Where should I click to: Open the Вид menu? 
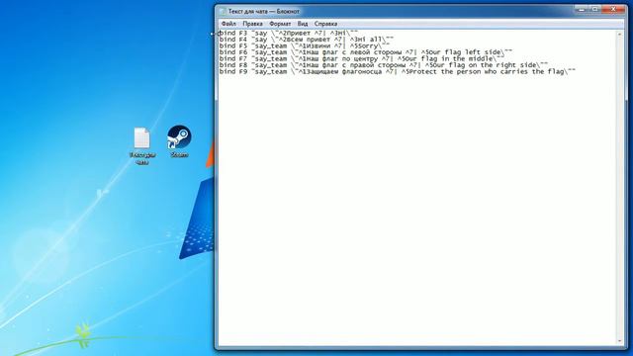303,24
